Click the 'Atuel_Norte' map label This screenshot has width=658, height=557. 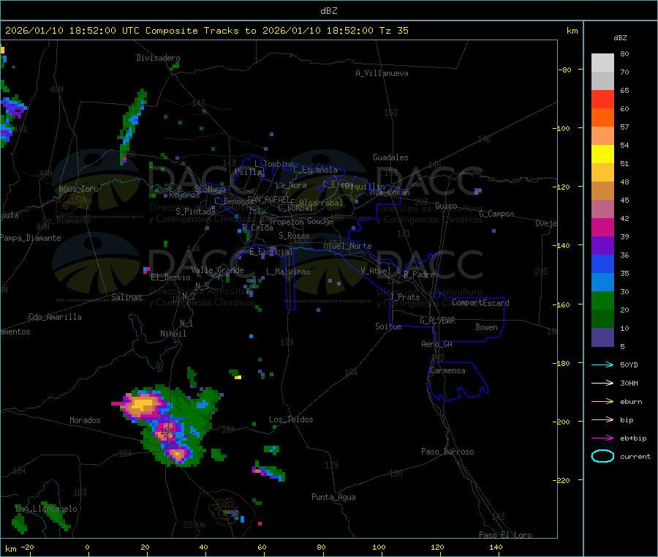(x=347, y=246)
